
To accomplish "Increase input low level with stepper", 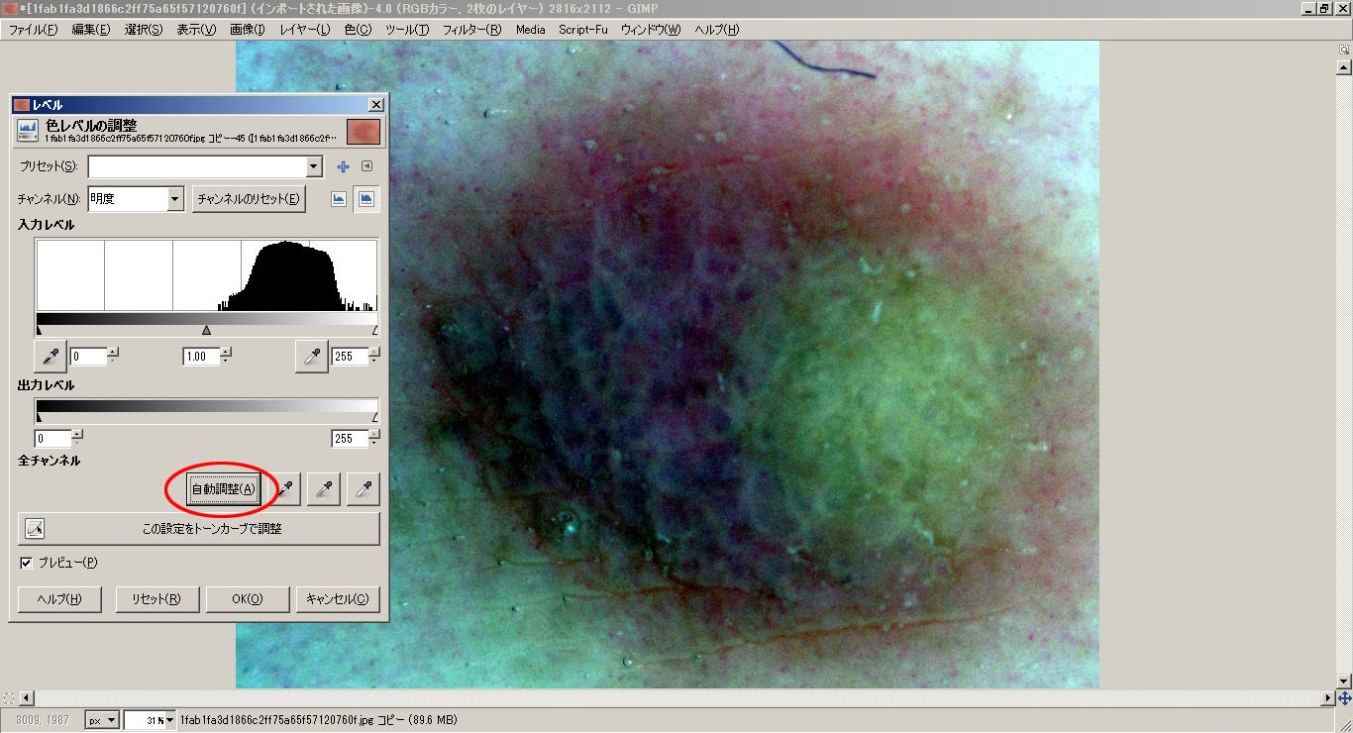I will [x=114, y=352].
